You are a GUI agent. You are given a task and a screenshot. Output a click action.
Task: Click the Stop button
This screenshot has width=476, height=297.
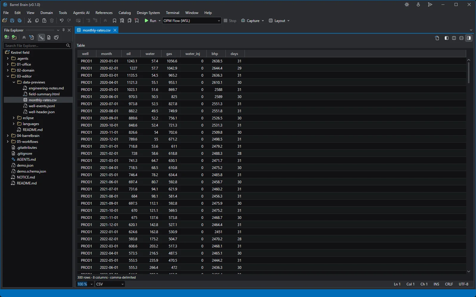[x=230, y=21]
